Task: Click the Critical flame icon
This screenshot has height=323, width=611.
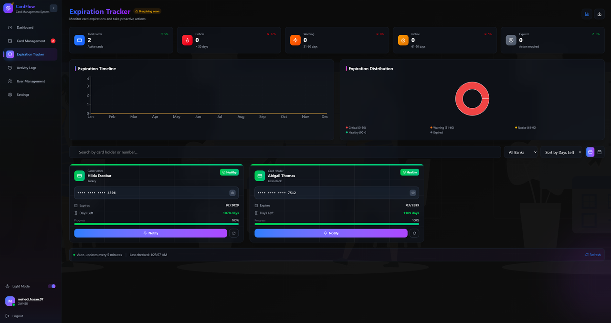Action: 187,40
